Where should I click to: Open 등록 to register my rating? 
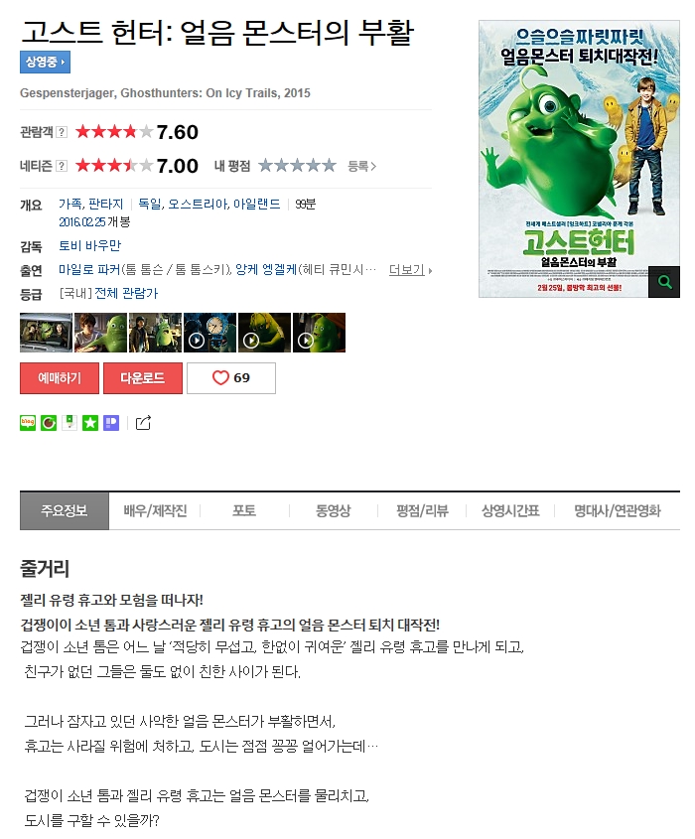point(362,167)
